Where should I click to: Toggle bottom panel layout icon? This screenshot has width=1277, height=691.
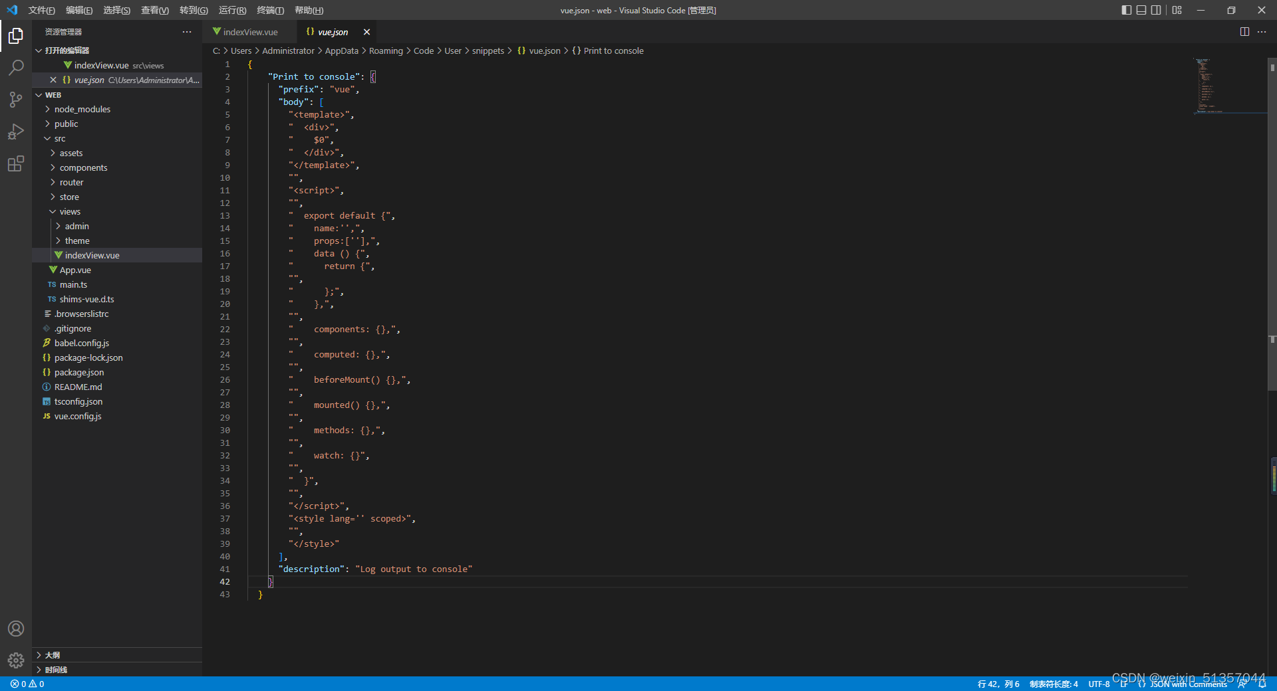click(x=1141, y=10)
